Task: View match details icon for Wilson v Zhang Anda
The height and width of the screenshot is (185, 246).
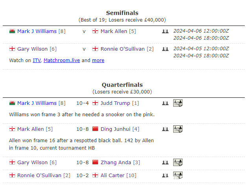Action: [178, 163]
